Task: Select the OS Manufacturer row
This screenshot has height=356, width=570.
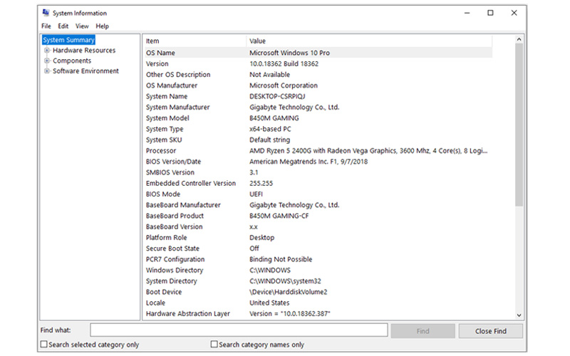Action: point(318,85)
